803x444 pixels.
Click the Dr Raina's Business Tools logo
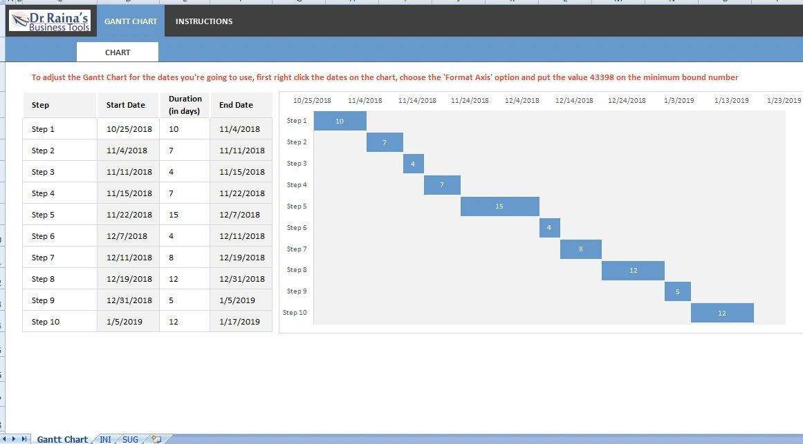coord(48,20)
